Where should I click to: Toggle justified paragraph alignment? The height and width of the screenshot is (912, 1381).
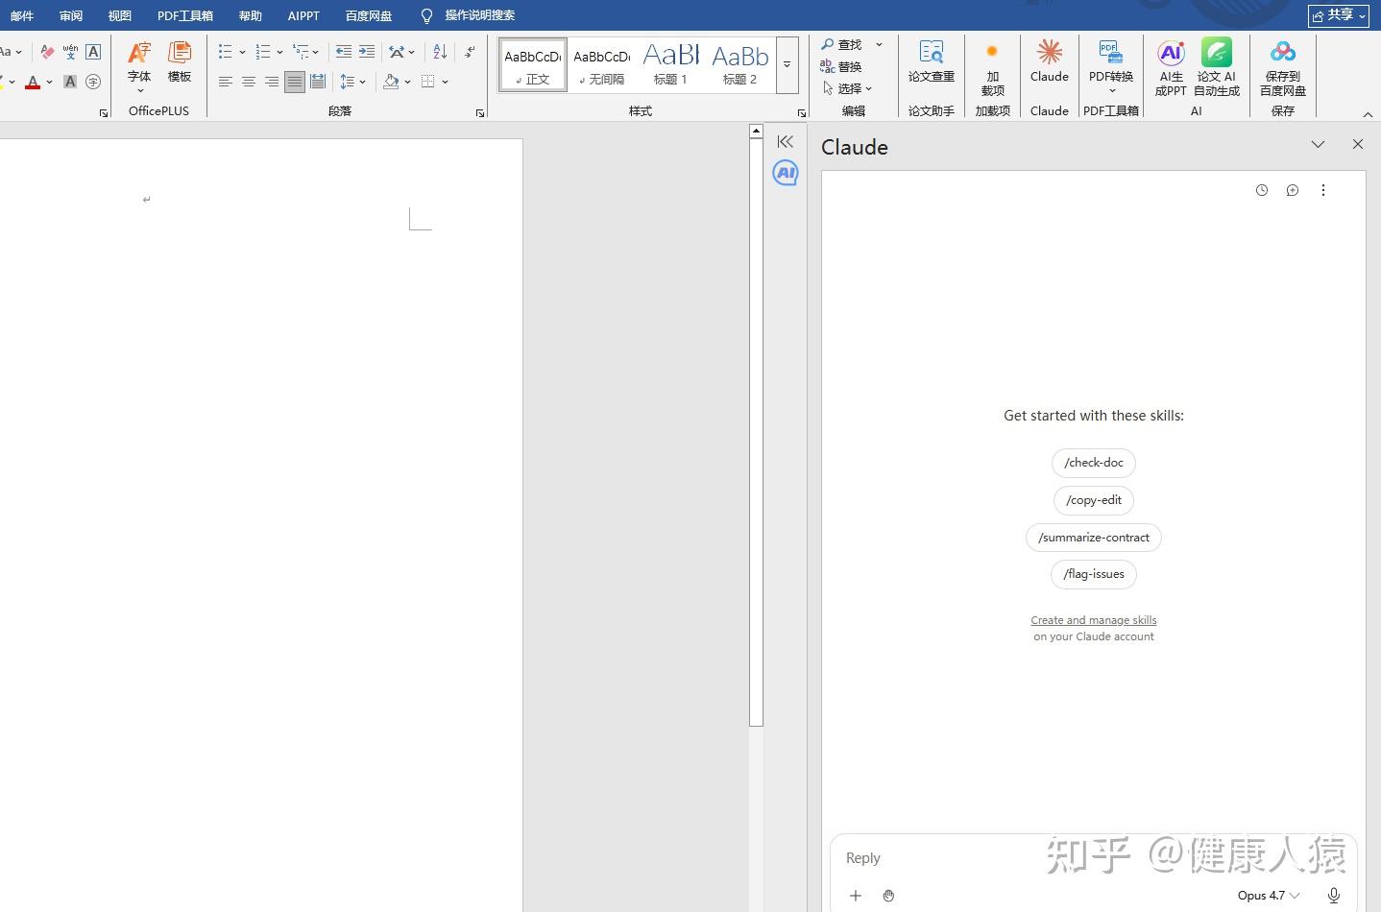[x=295, y=82]
